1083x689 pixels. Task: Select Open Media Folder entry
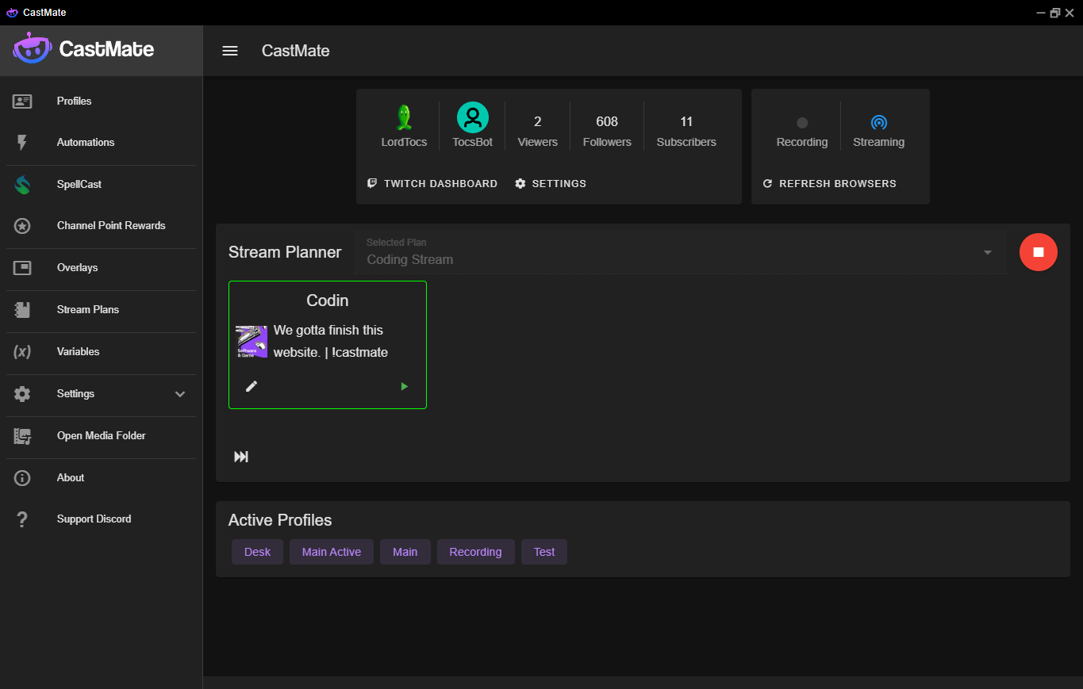click(x=101, y=436)
